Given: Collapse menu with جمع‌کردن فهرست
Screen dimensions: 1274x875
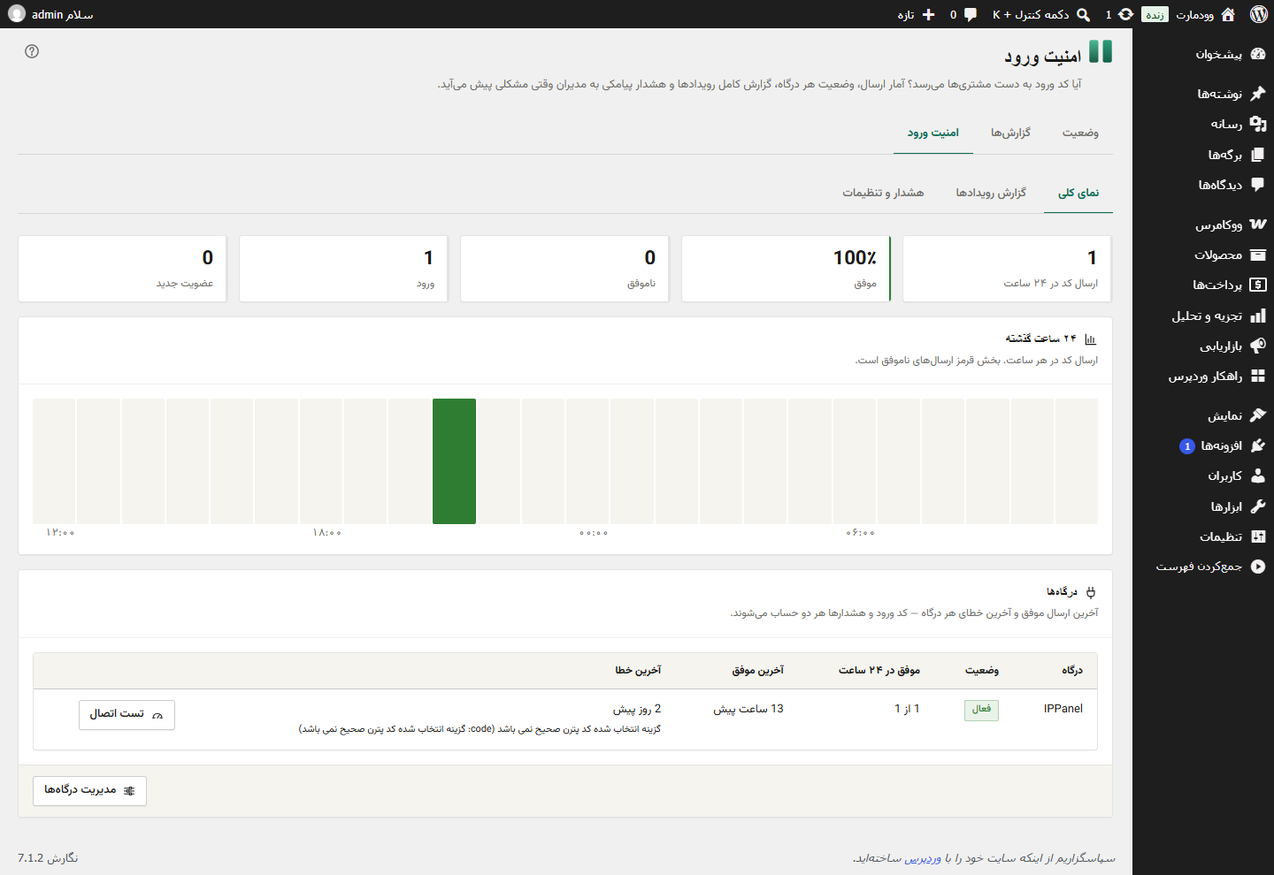Looking at the screenshot, I should [1203, 567].
